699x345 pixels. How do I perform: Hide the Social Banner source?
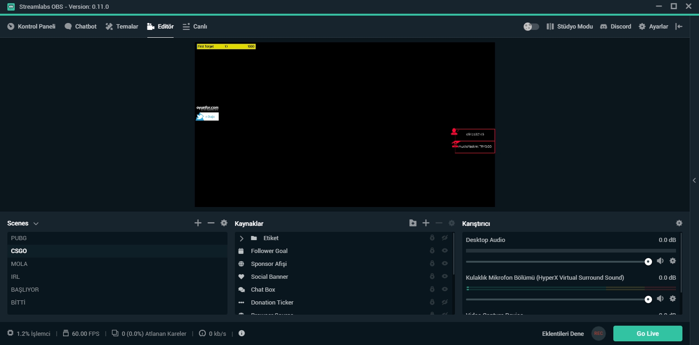click(x=445, y=276)
